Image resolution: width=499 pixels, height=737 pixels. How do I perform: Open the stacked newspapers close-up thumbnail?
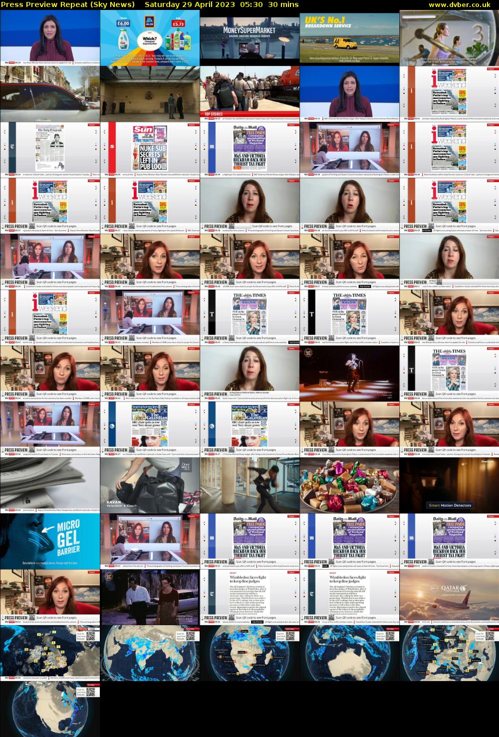tap(50, 486)
